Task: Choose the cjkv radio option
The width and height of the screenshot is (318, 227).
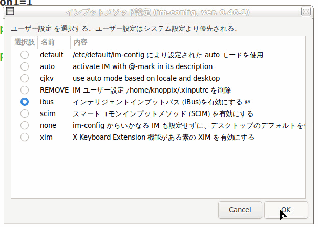Action: point(25,78)
